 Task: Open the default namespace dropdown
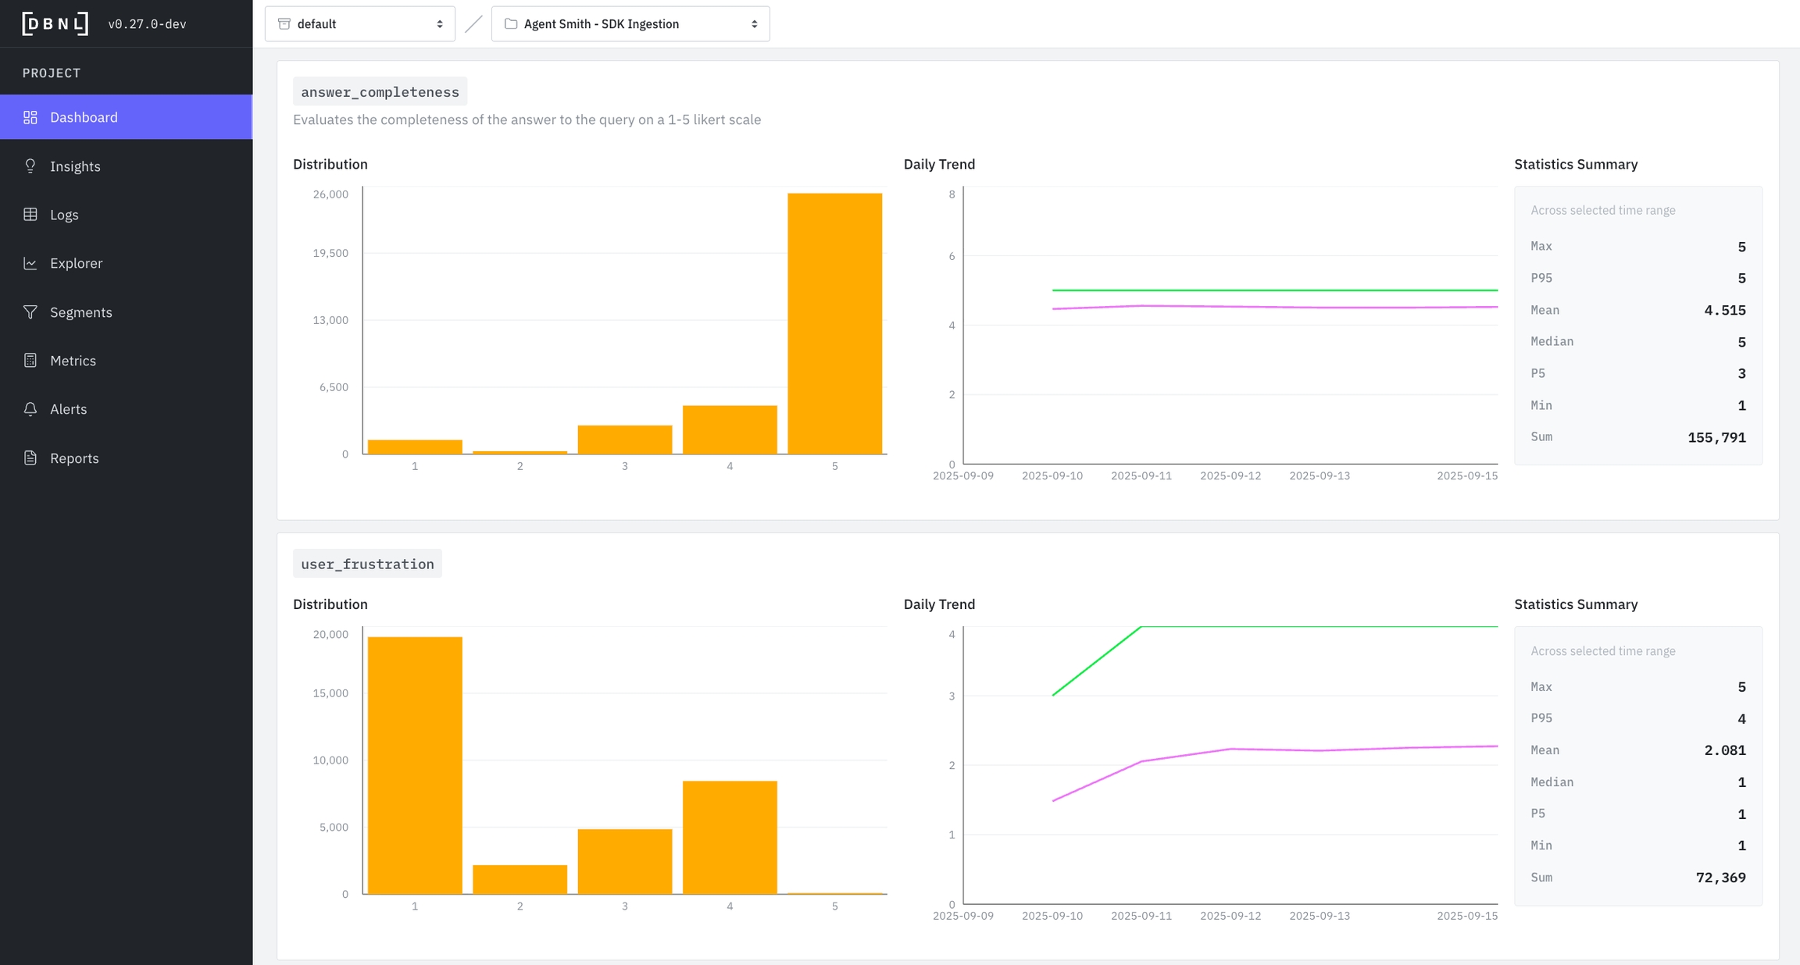359,24
